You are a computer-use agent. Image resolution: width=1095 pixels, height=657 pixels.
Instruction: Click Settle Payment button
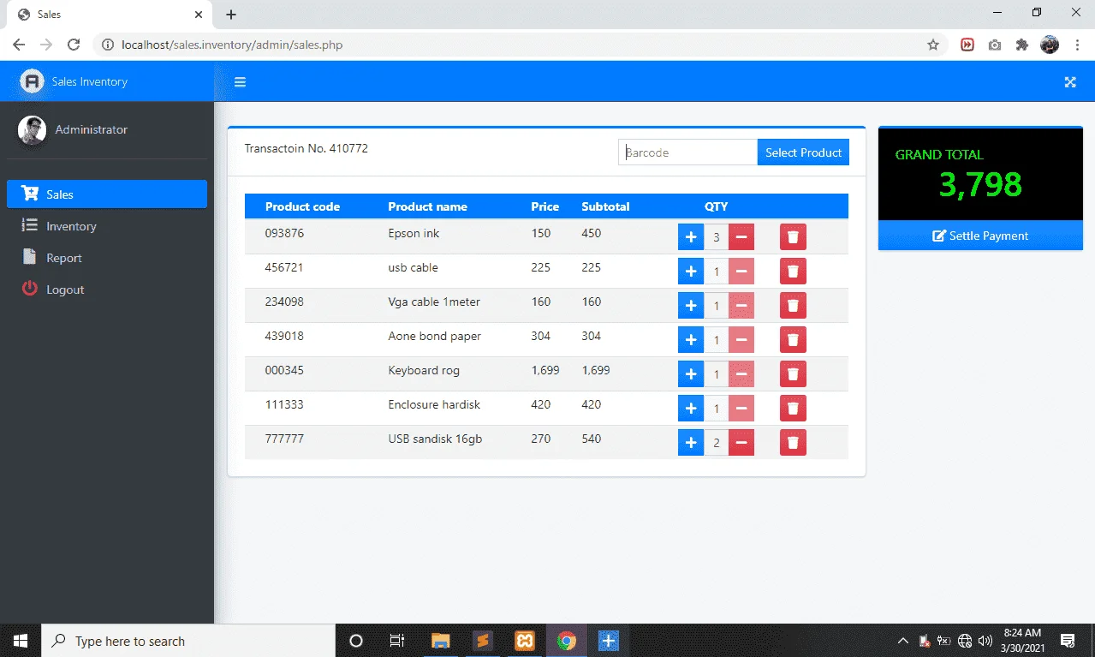[980, 236]
